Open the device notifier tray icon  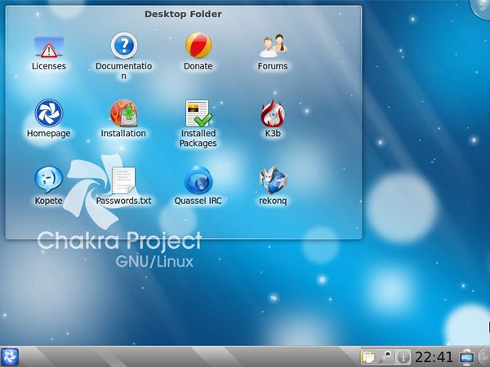pyautogui.click(x=385, y=357)
